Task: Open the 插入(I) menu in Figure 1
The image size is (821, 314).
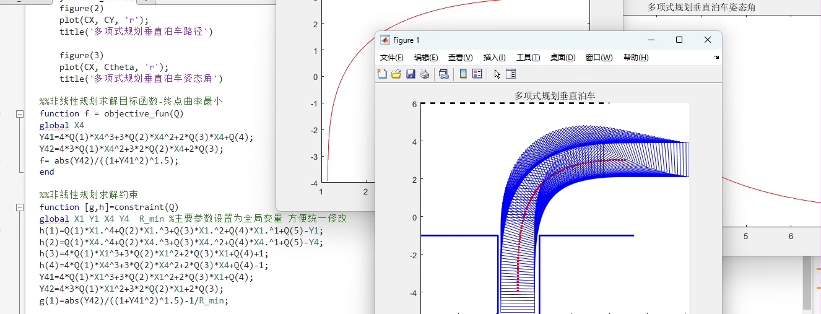Action: pos(494,58)
